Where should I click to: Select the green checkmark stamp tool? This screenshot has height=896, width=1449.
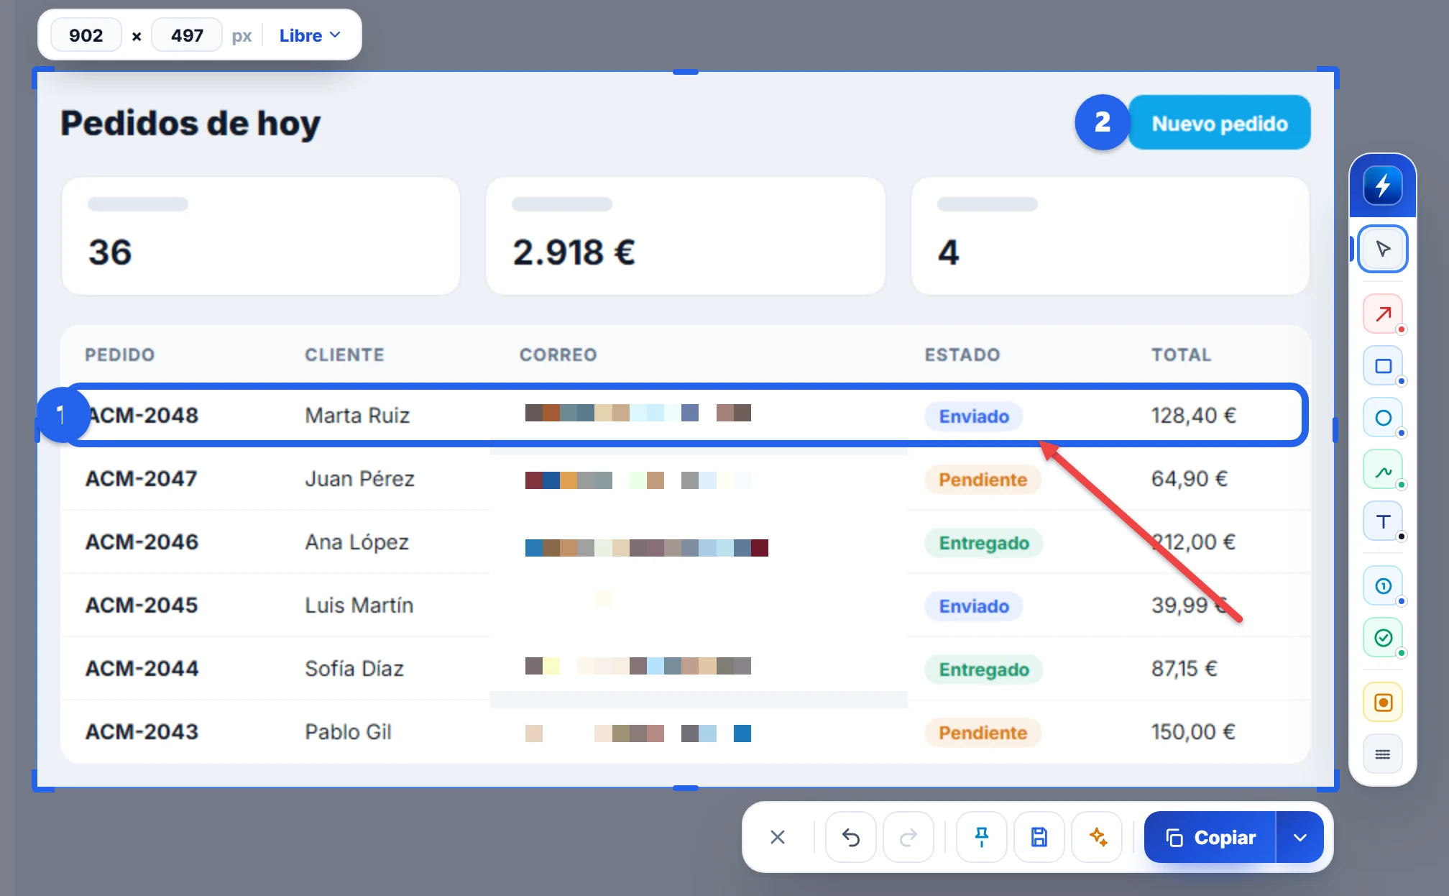[1382, 638]
